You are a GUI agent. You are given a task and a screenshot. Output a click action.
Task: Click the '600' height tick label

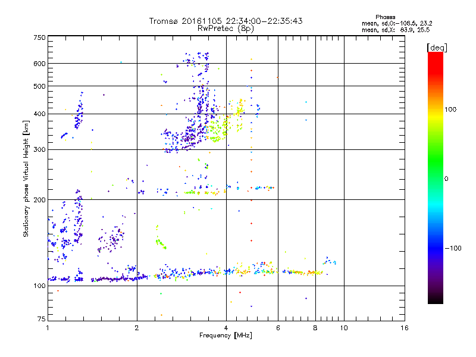pos(39,64)
